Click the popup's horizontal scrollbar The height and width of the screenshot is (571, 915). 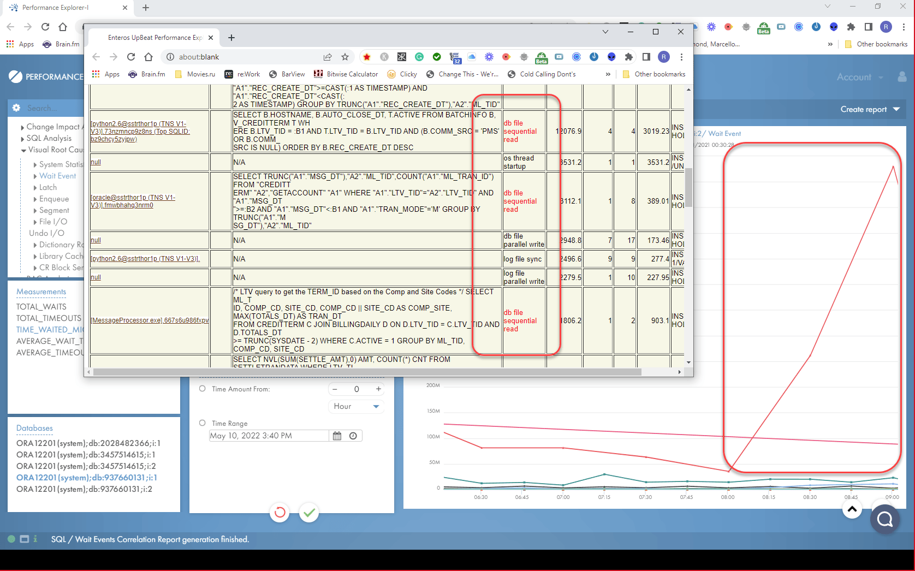click(367, 372)
